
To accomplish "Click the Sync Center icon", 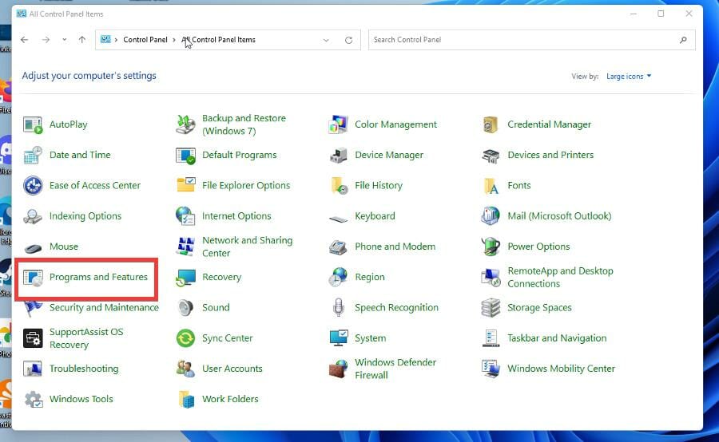I will 185,338.
